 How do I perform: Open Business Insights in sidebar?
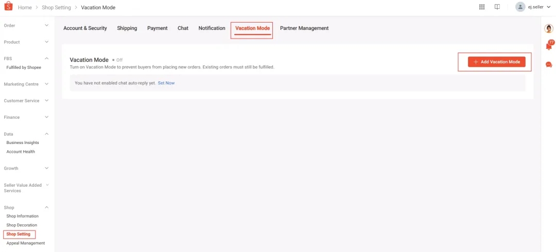point(23,142)
